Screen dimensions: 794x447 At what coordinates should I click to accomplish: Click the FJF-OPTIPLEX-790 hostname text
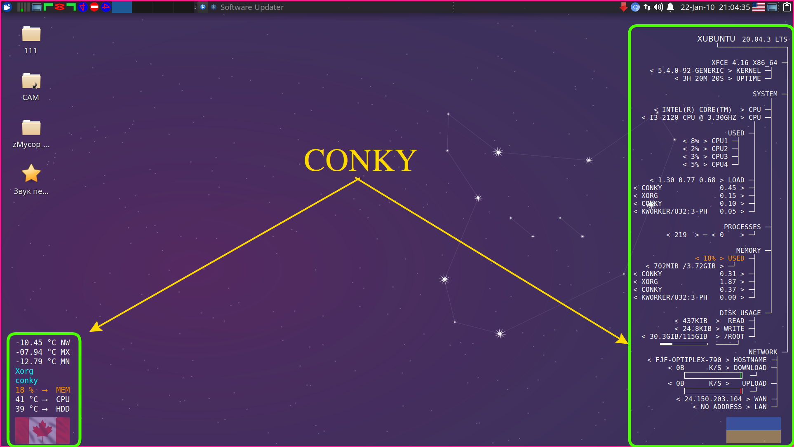[688, 360]
